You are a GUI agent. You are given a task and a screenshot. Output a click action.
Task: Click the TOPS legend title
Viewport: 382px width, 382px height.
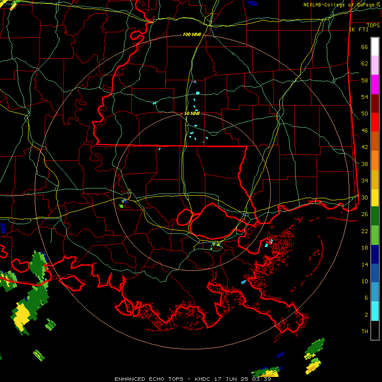tap(373, 25)
